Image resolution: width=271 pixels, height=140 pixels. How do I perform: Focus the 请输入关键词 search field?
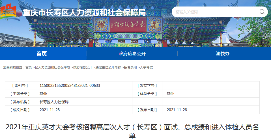pyautogui.click(x=215, y=12)
